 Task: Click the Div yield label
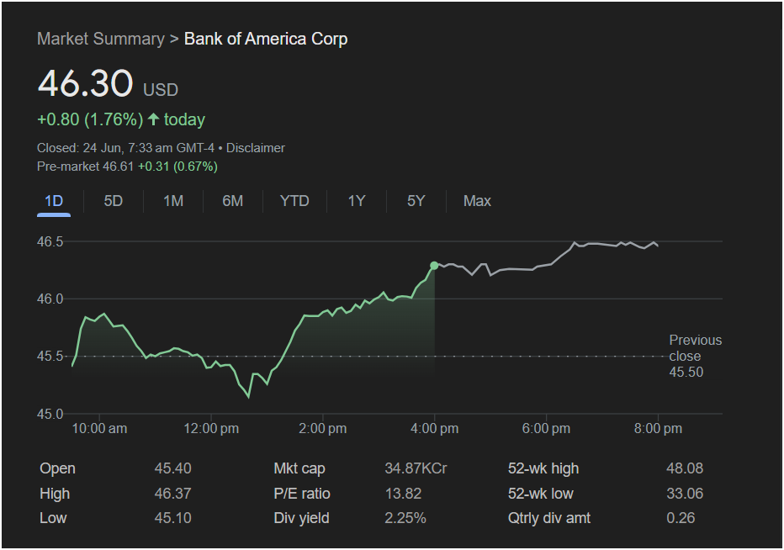pos(301,518)
